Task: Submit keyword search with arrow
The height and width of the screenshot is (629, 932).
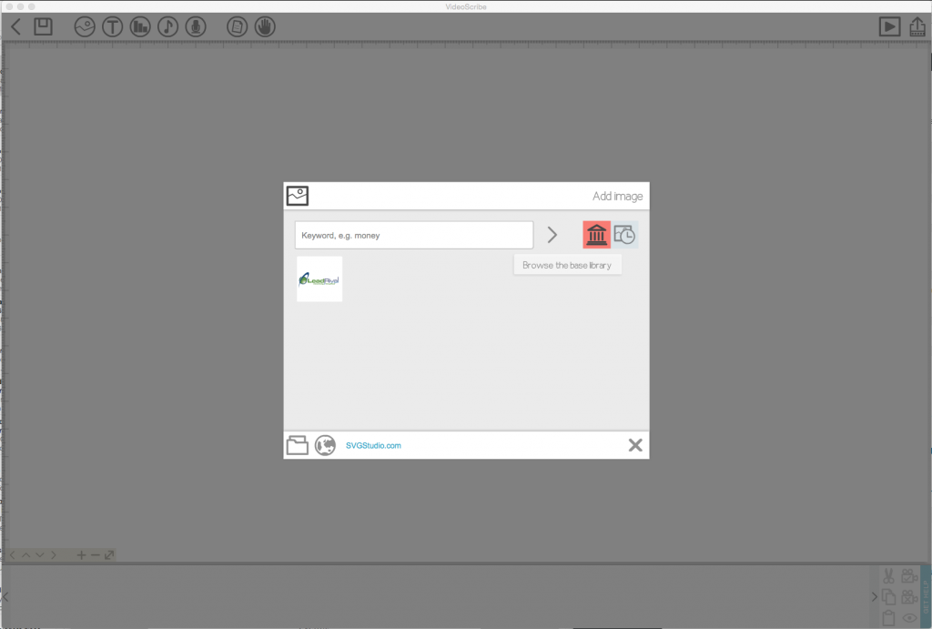Action: click(552, 234)
